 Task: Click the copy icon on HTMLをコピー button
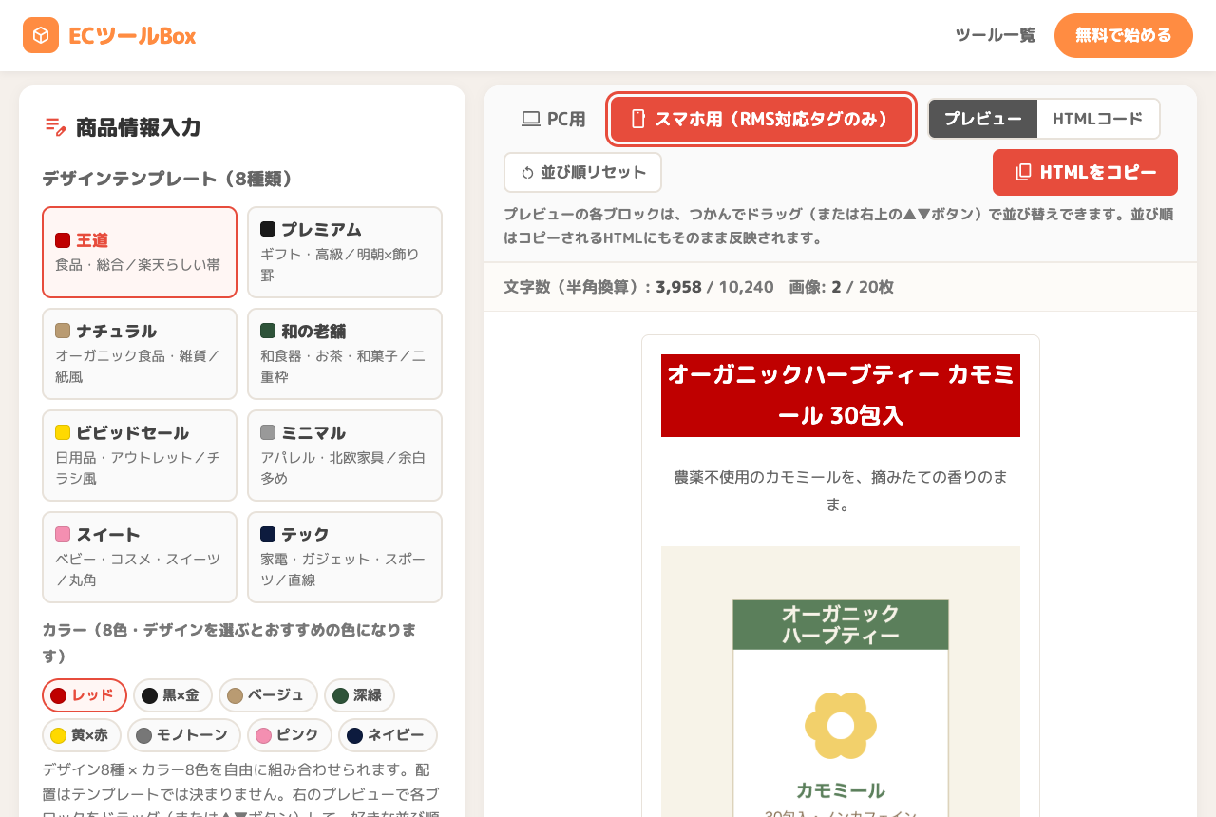click(1023, 172)
